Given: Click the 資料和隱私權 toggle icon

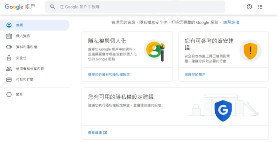Looking at the screenshot, I should [9, 47].
